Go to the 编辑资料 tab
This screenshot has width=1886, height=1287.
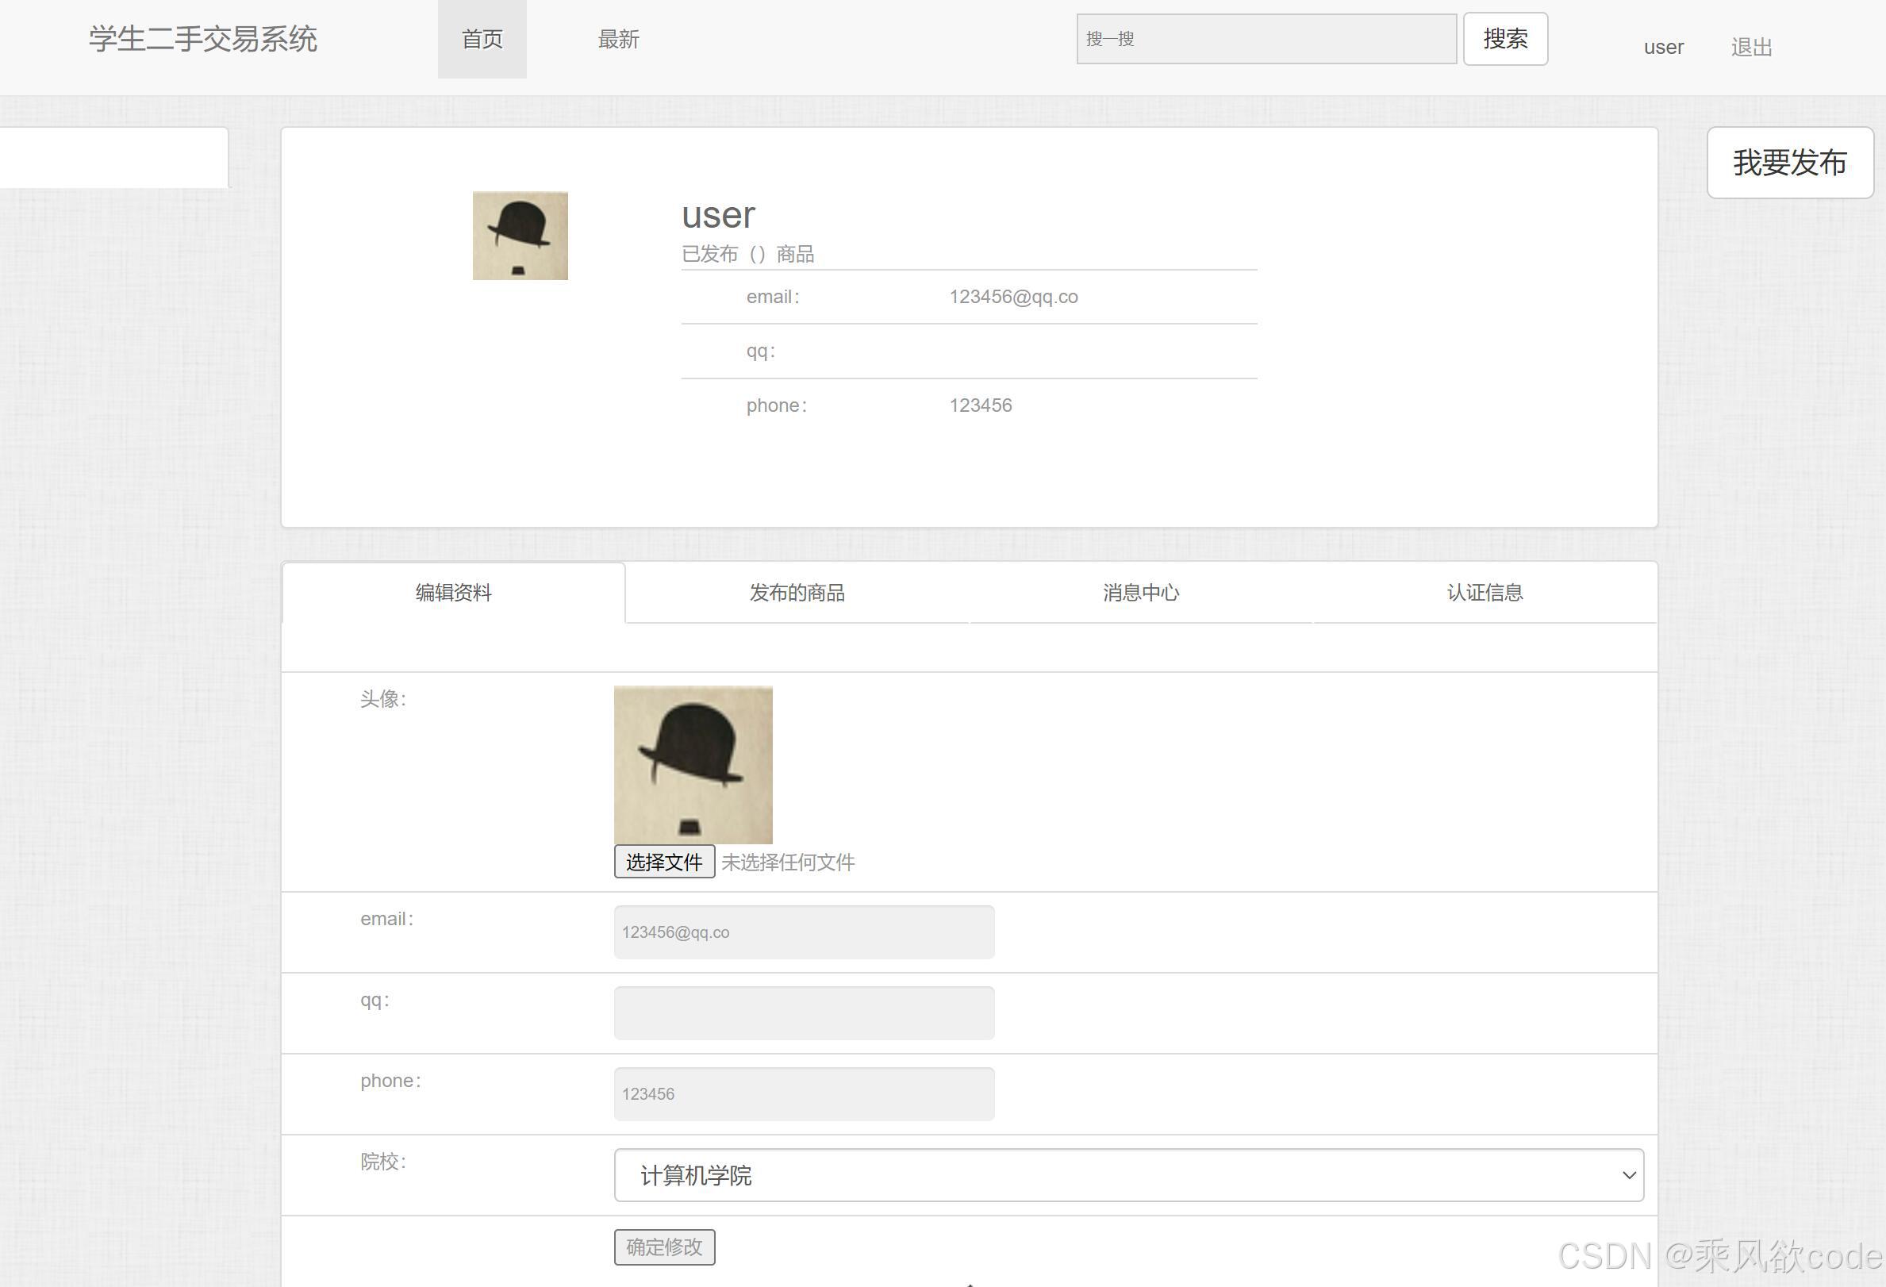click(454, 593)
